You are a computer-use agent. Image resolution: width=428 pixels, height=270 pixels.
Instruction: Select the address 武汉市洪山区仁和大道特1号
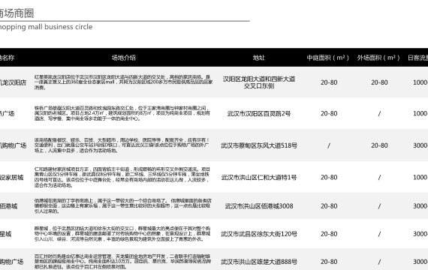point(259,177)
